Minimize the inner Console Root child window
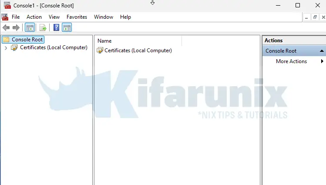The image size is (326, 185). tap(306, 17)
